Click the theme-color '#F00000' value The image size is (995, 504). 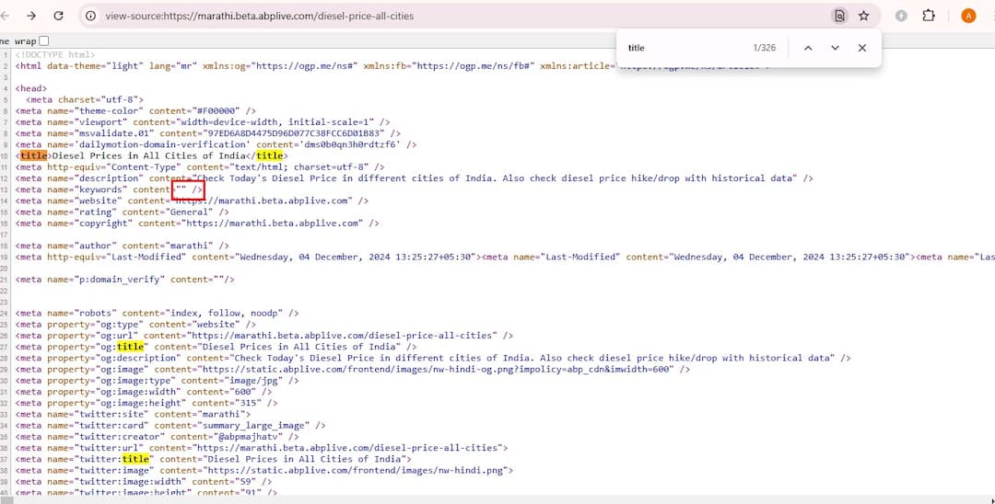tap(214, 110)
